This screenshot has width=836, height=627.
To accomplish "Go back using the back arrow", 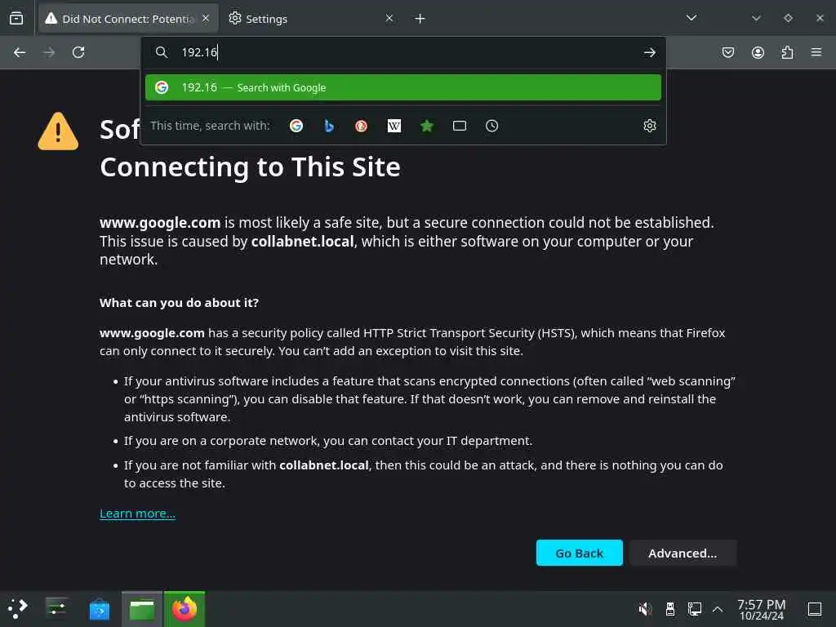I will (20, 52).
